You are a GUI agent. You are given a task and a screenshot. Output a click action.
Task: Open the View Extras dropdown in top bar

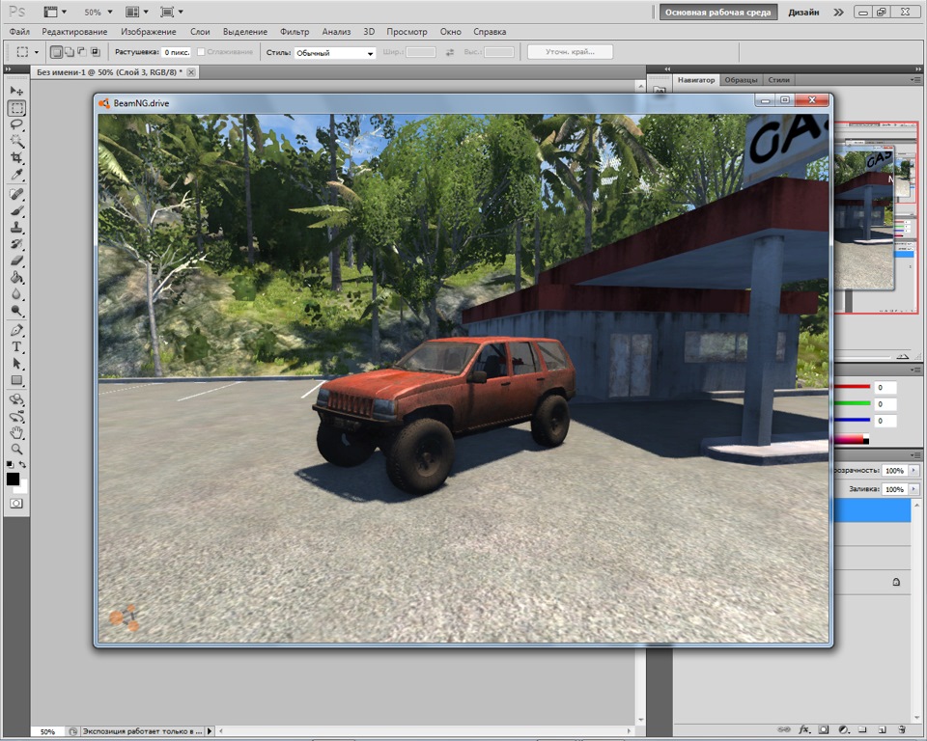click(x=55, y=12)
